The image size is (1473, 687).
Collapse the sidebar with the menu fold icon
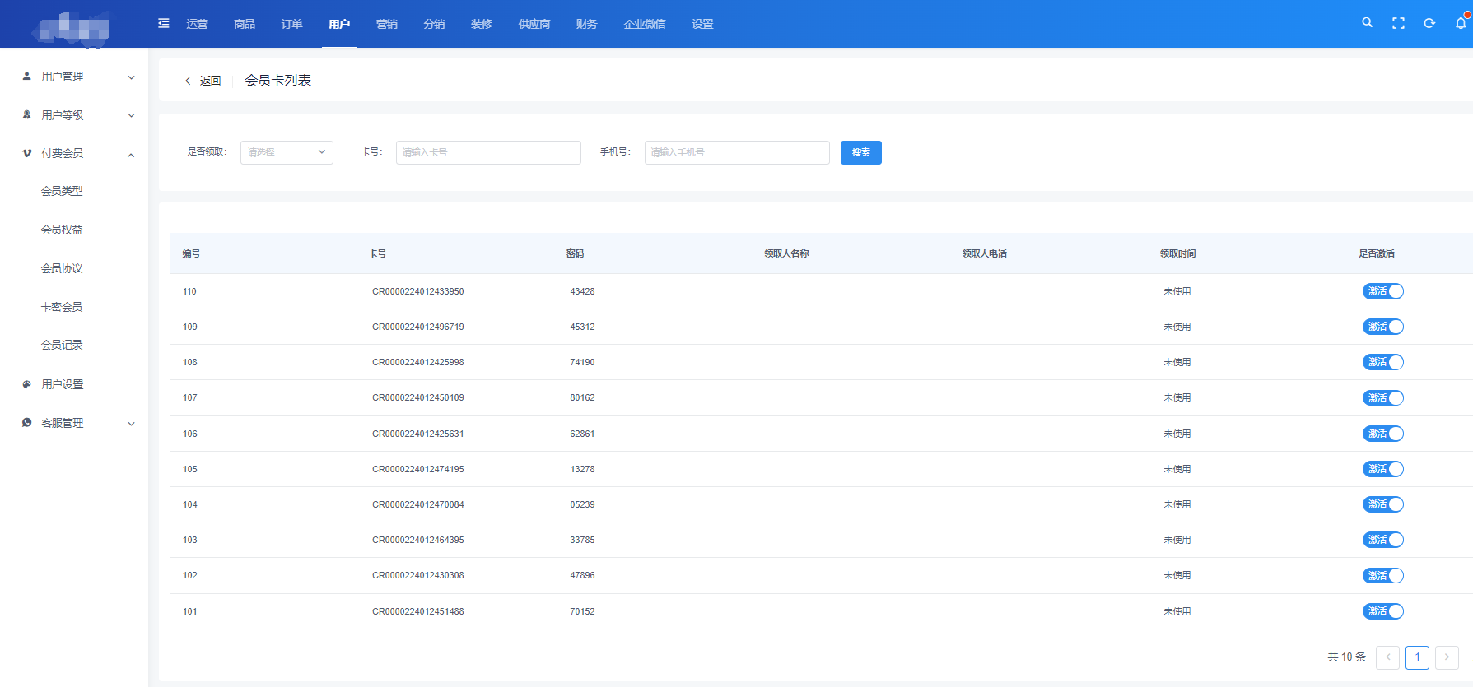click(x=164, y=23)
